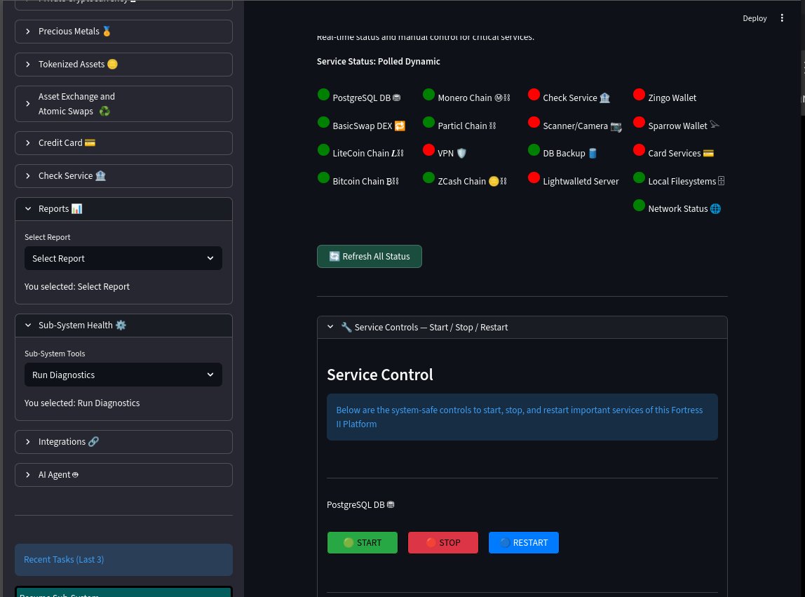Click the green DB Backup status indicator

tap(534, 150)
